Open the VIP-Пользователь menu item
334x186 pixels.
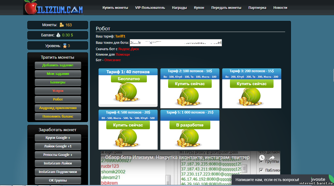[150, 8]
